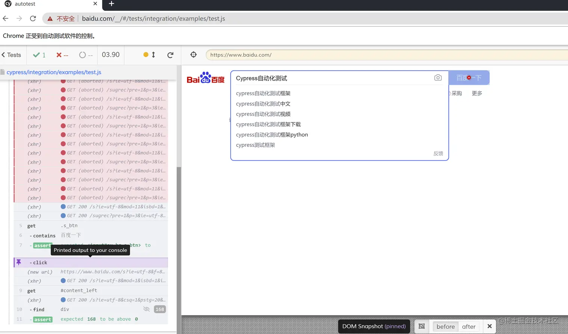Select suggestion cypress自动化测试框架python

pos(272,135)
